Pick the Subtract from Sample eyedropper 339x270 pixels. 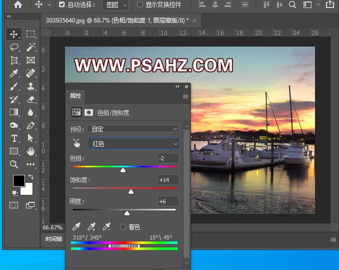coord(106,227)
